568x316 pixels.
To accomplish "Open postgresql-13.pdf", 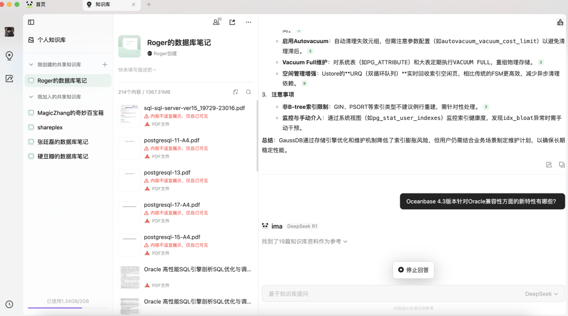I will [167, 172].
